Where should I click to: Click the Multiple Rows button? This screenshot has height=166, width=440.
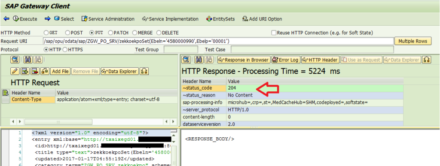(413, 41)
